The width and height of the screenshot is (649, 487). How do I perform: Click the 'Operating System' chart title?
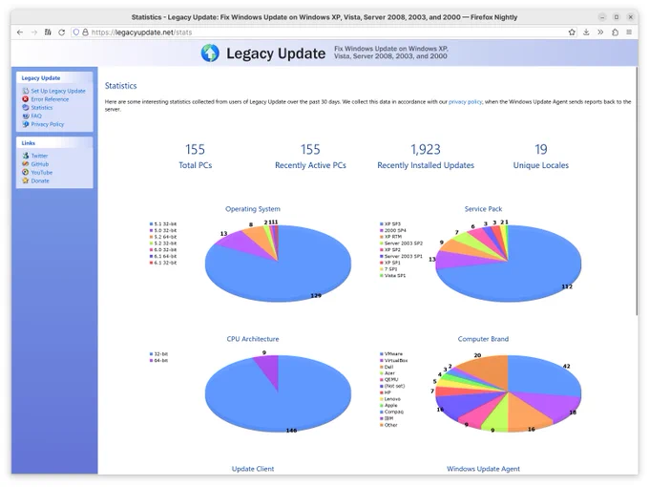253,209
